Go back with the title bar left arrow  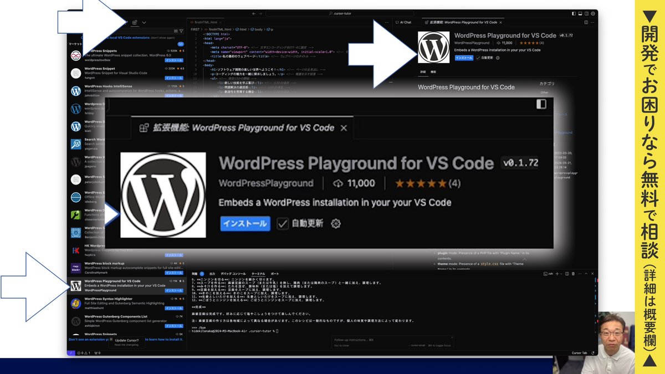(254, 13)
